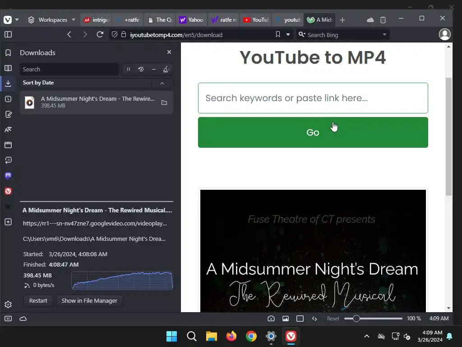The image size is (462, 347).
Task: Open page actions code icon
Action: (x=314, y=319)
